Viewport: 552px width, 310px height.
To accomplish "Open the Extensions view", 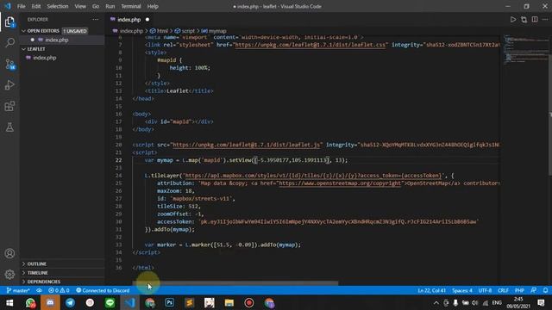I will (x=9, y=106).
